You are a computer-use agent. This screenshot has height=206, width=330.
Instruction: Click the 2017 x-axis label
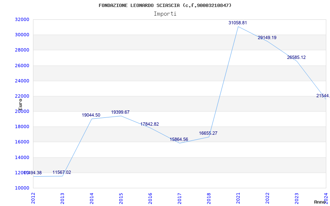click(x=179, y=199)
